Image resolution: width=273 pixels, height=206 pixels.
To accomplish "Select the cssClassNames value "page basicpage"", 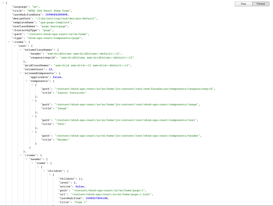I will click(54, 26).
